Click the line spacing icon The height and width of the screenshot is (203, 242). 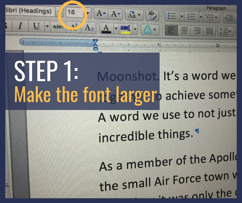coord(223,31)
